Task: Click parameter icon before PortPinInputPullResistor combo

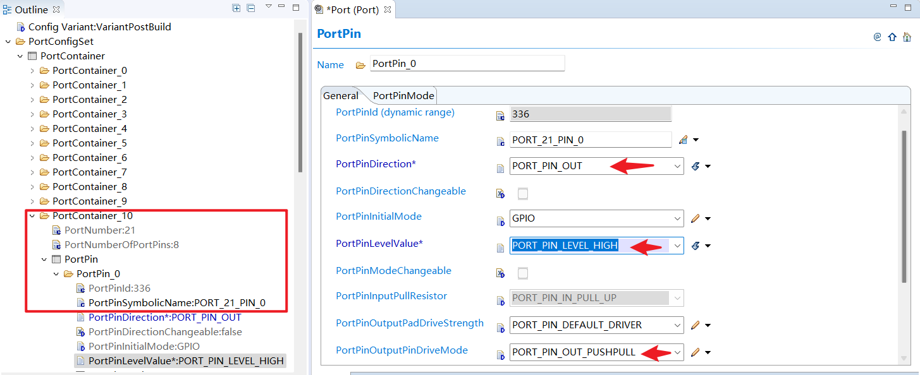Action: [x=500, y=300]
